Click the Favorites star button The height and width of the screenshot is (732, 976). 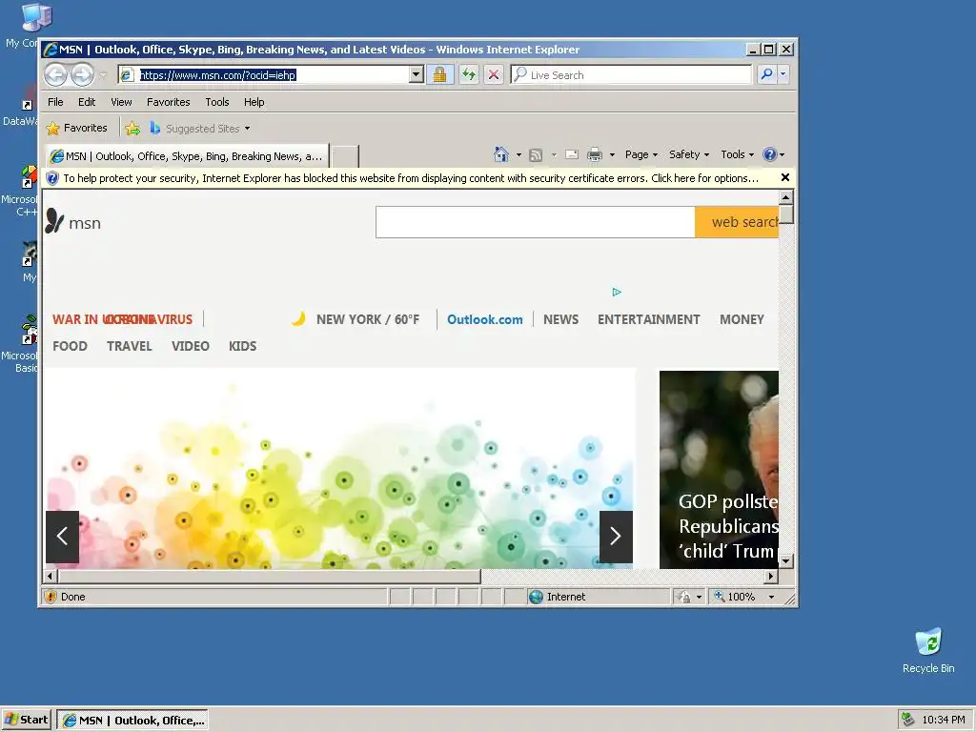(77, 129)
